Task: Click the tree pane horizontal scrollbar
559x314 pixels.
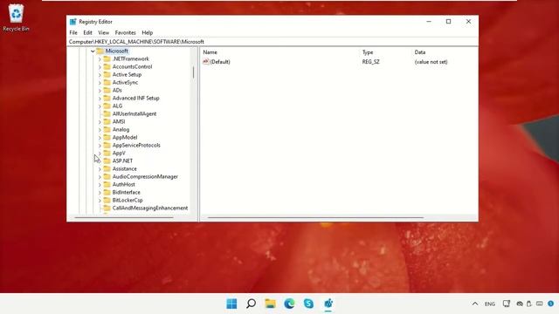Action: coord(124,217)
